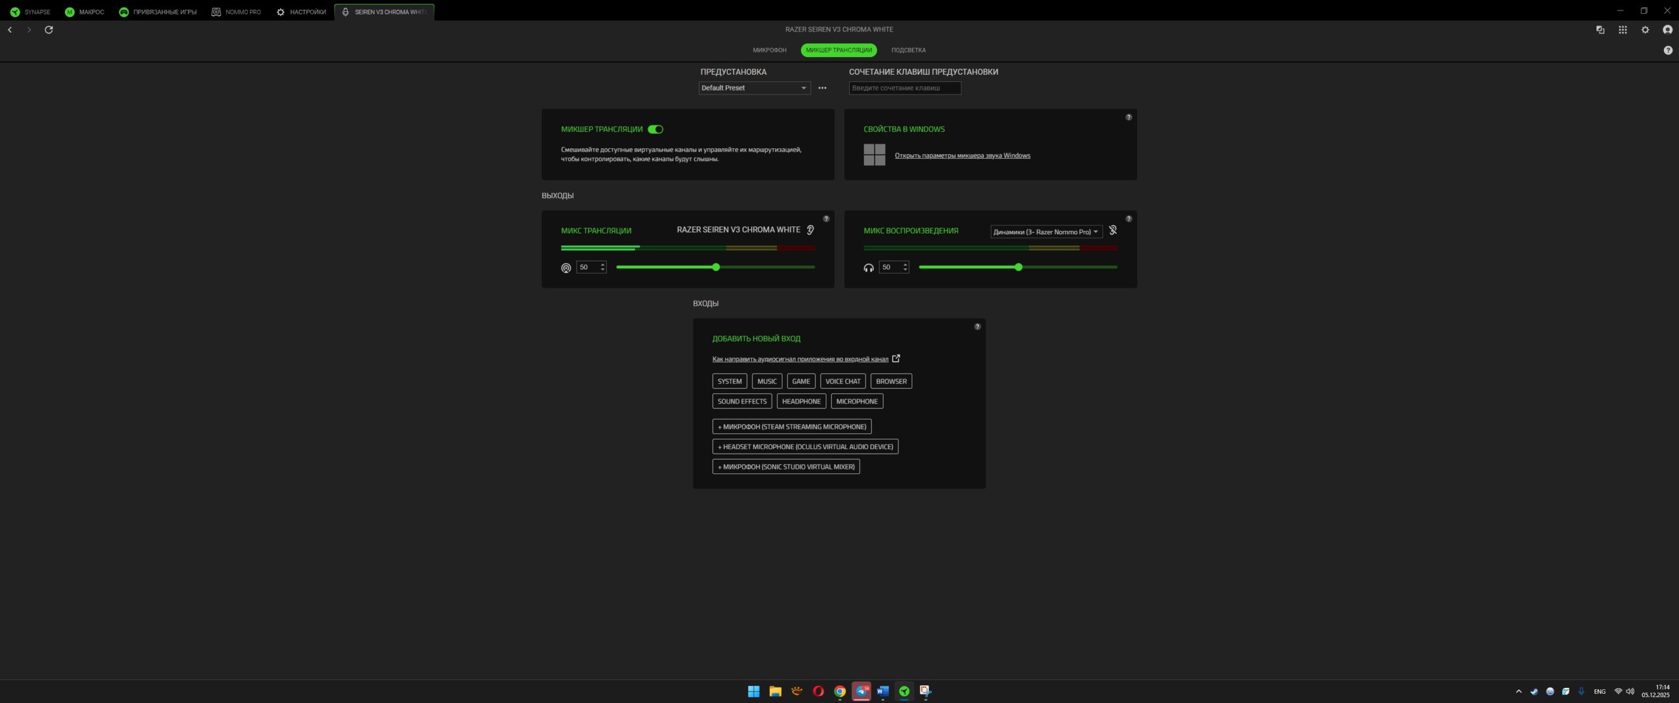Open Telegram from the taskbar
Screen dimensions: 1679x703
(861, 691)
